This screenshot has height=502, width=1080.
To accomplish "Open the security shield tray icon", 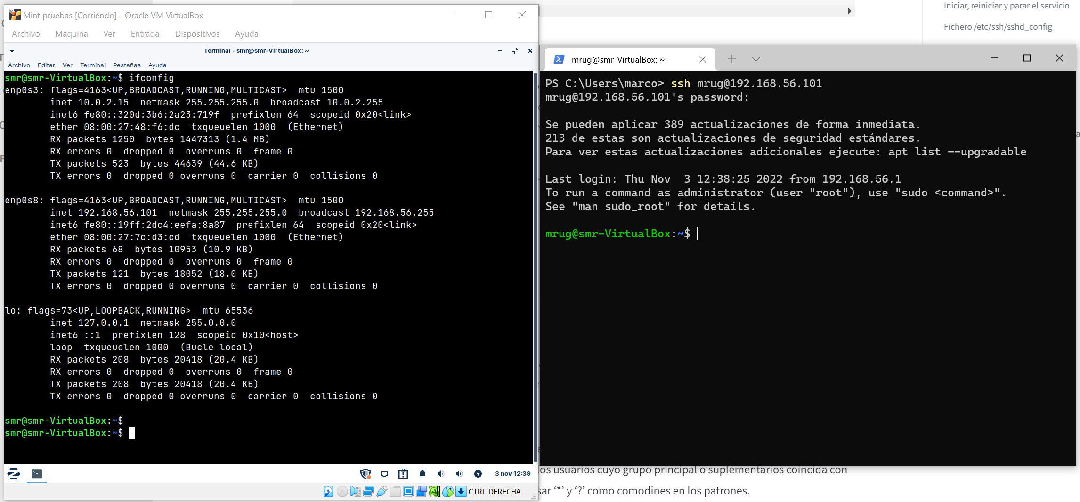I will pos(365,474).
